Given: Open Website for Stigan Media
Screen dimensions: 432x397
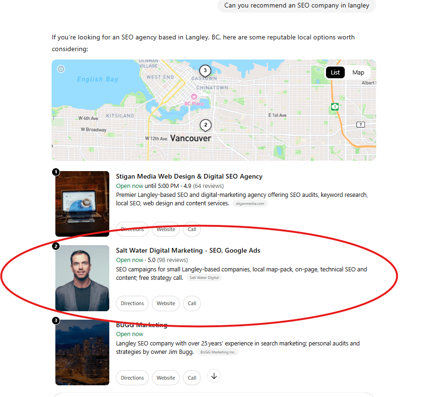Looking at the screenshot, I should pos(166,229).
